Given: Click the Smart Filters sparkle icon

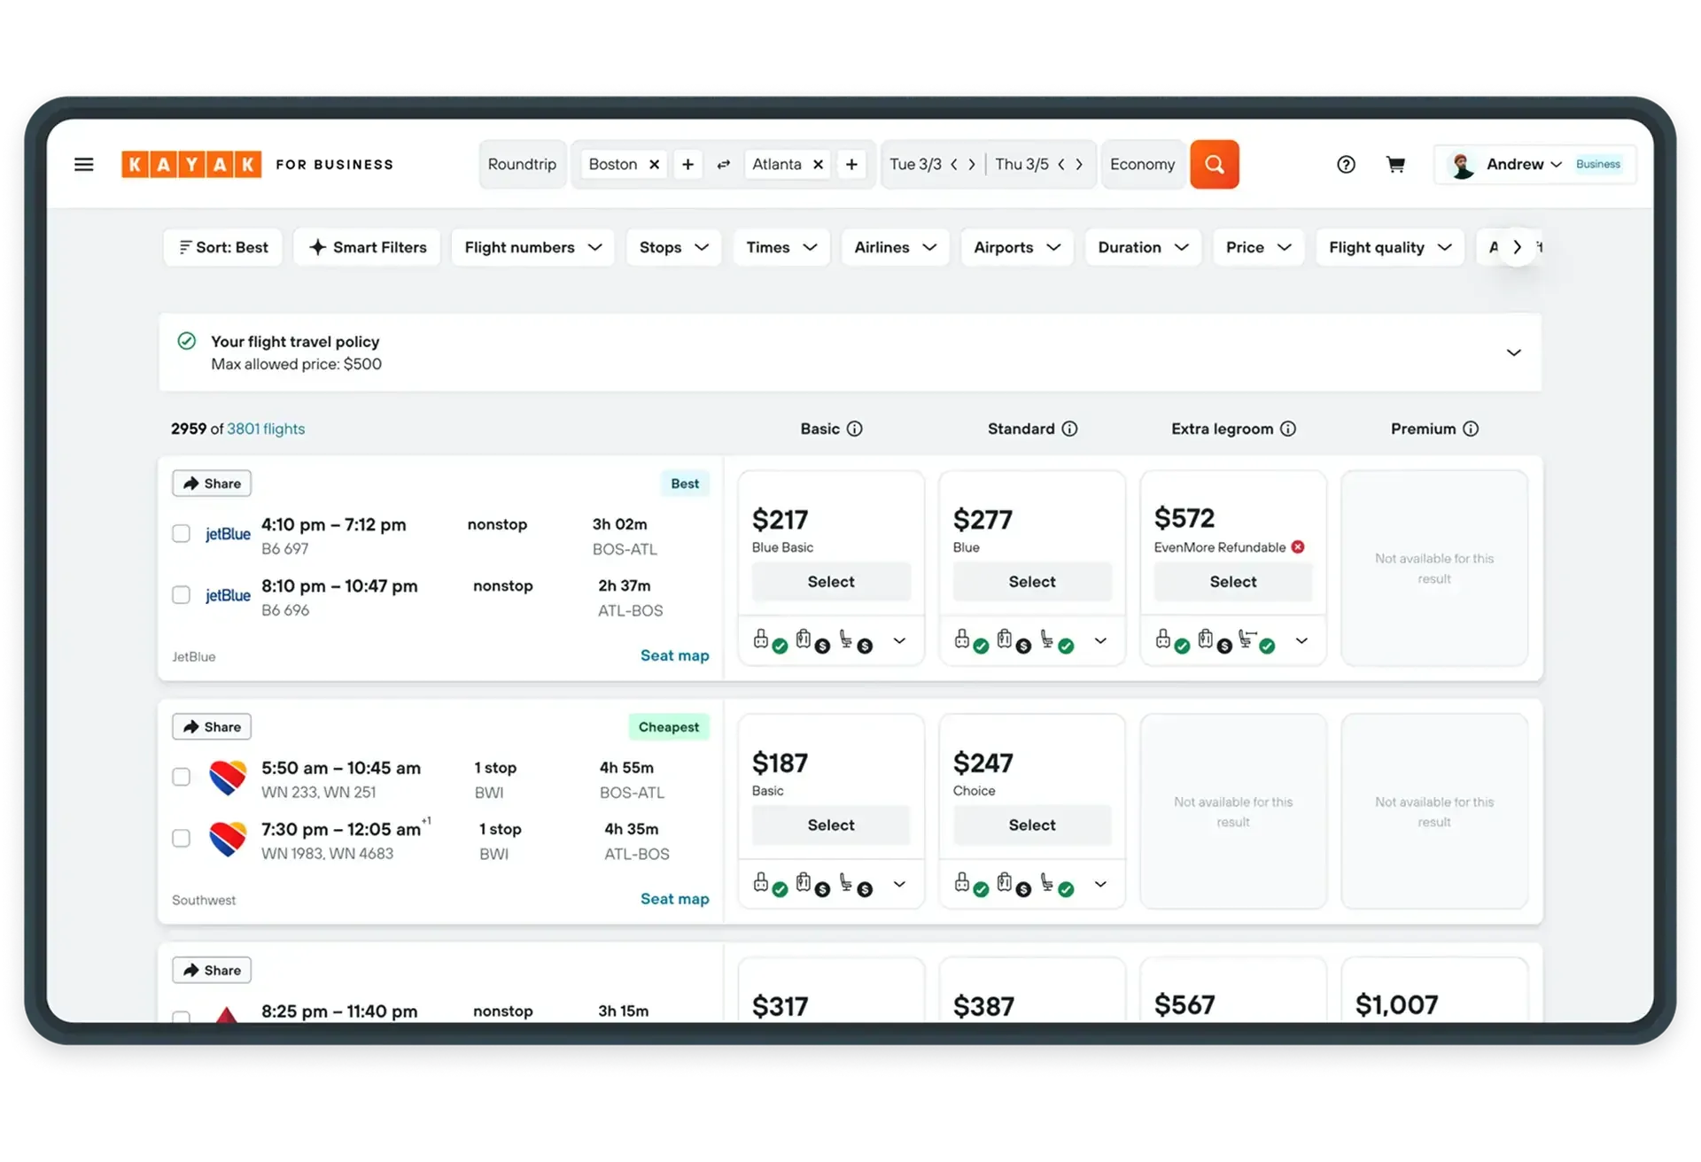Looking at the screenshot, I should (x=317, y=247).
